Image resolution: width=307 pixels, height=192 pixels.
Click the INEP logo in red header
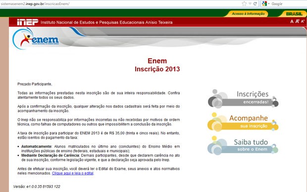pyautogui.click(x=28, y=22)
